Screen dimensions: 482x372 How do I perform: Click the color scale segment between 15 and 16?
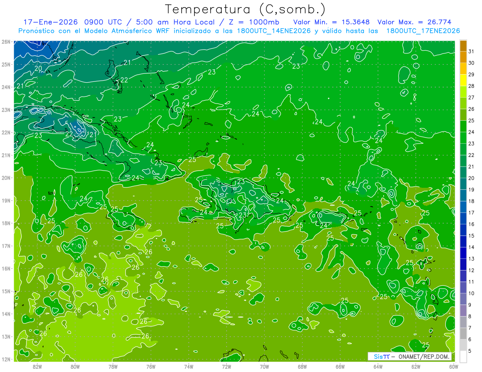click(463, 230)
